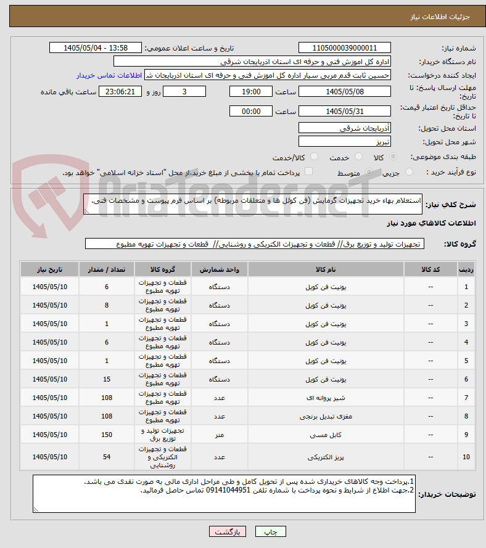Image resolution: width=486 pixels, height=548 pixels.
Task: Click the request creator name field
Action: pyautogui.click(x=268, y=75)
